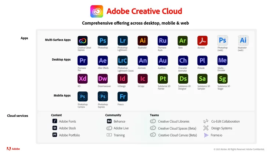This screenshot has width=272, height=152.
Task: Open the Premiere Pro Pr icon
Action: tap(83, 61)
